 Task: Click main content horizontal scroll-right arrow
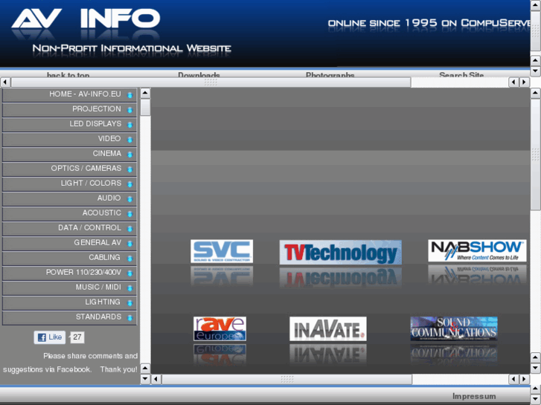pos(525,379)
